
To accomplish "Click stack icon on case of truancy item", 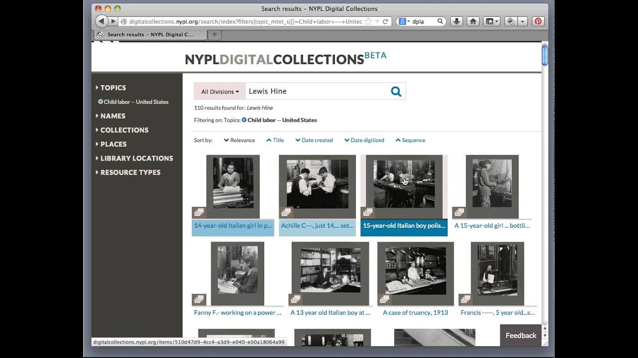I will click(x=383, y=299).
